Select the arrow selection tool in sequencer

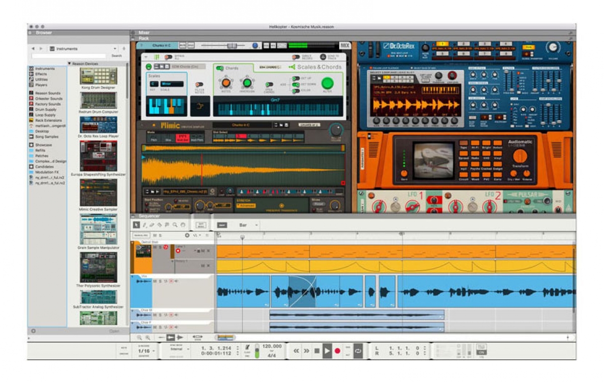click(x=136, y=225)
